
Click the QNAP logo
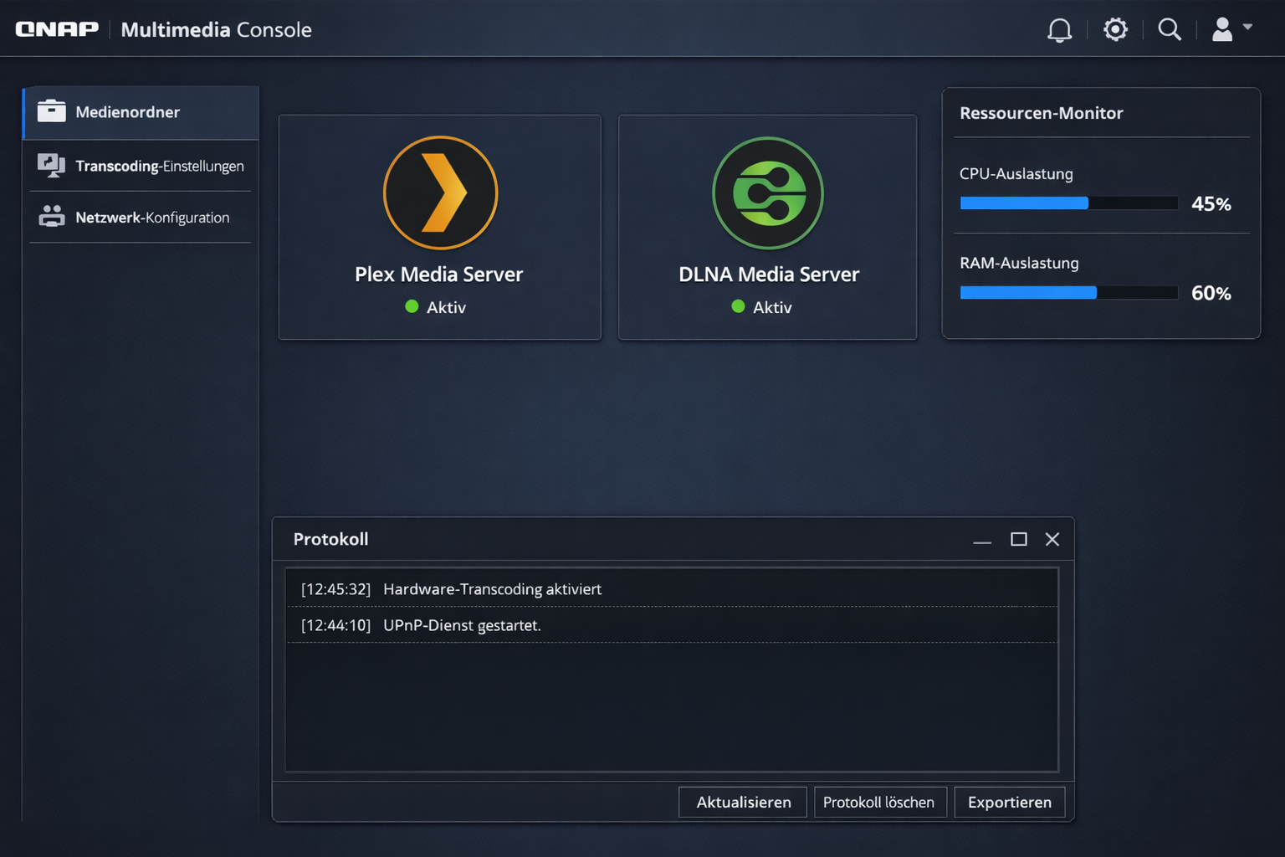[57, 29]
